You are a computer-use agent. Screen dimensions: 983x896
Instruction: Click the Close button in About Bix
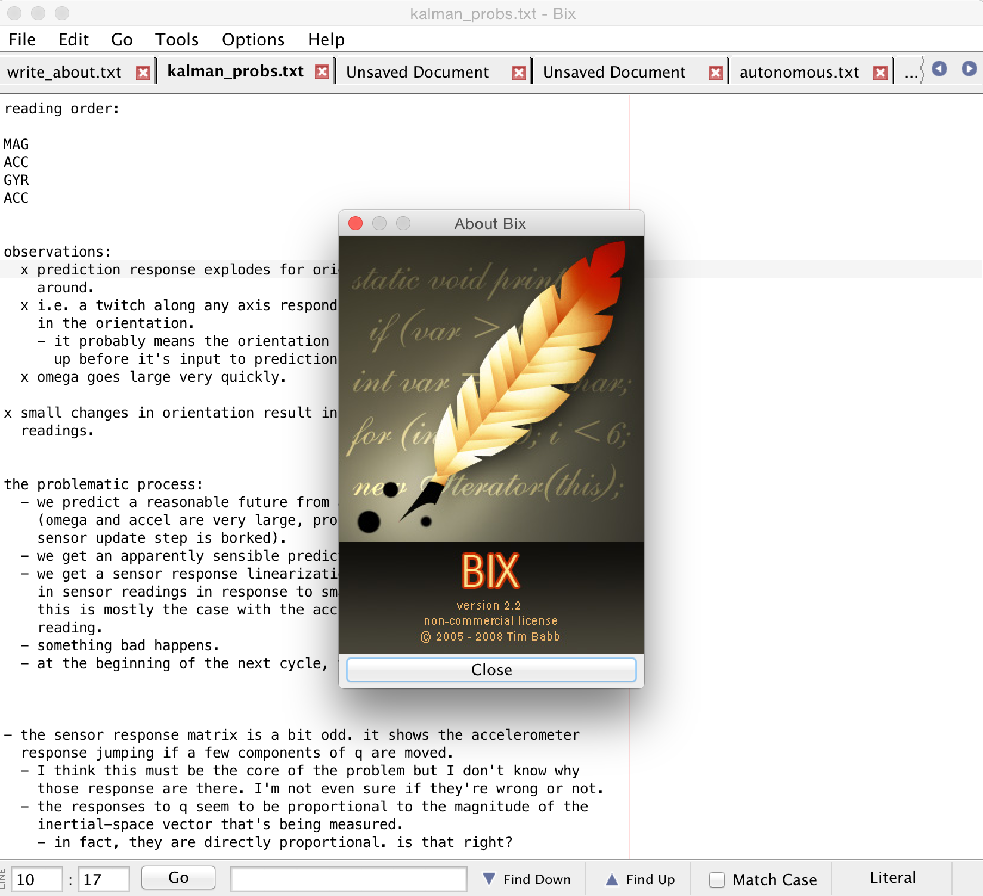491,669
